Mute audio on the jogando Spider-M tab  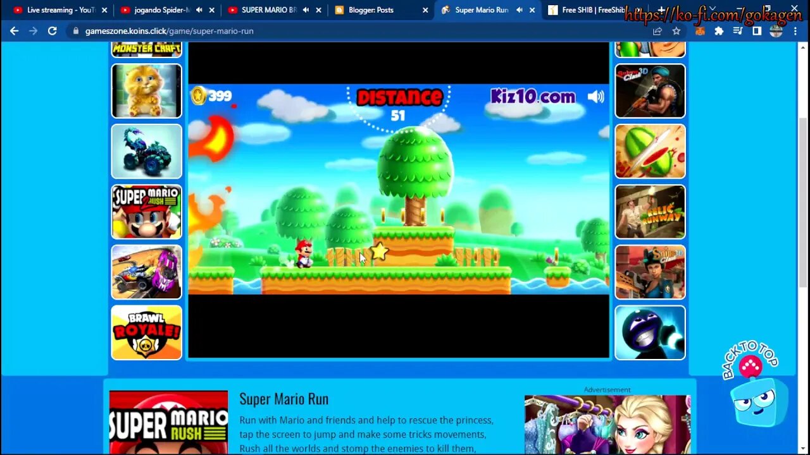tap(199, 10)
